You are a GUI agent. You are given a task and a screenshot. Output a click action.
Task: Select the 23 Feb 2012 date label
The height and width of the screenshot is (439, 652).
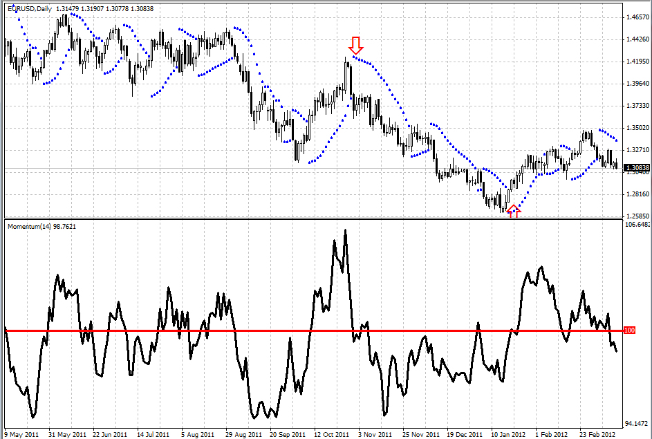(597, 435)
